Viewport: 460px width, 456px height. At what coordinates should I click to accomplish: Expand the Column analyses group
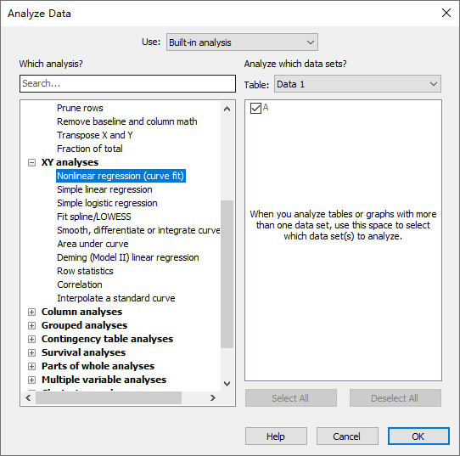31,312
